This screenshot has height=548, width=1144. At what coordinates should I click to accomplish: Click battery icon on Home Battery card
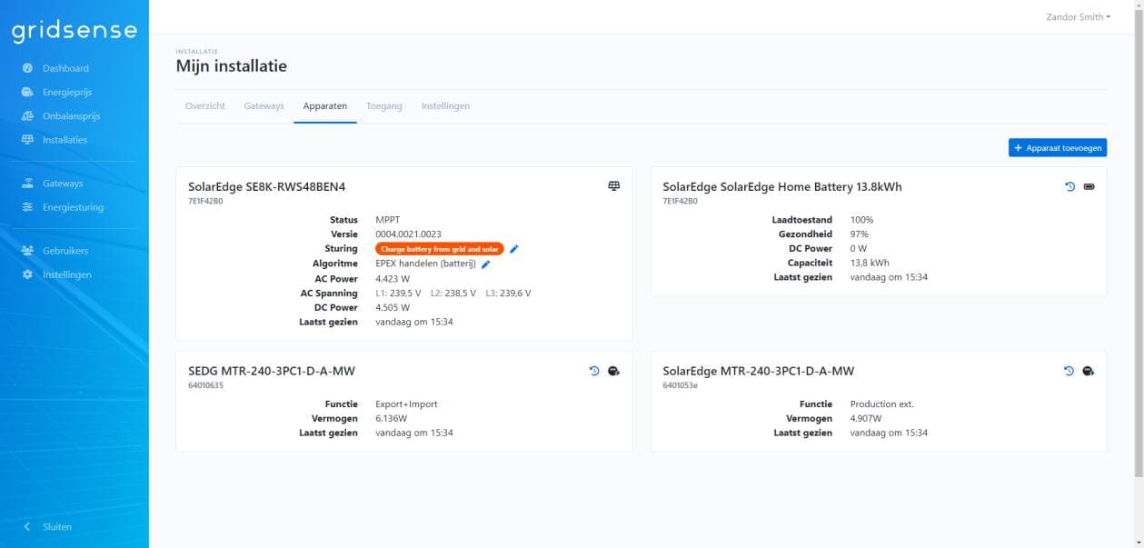(1089, 186)
